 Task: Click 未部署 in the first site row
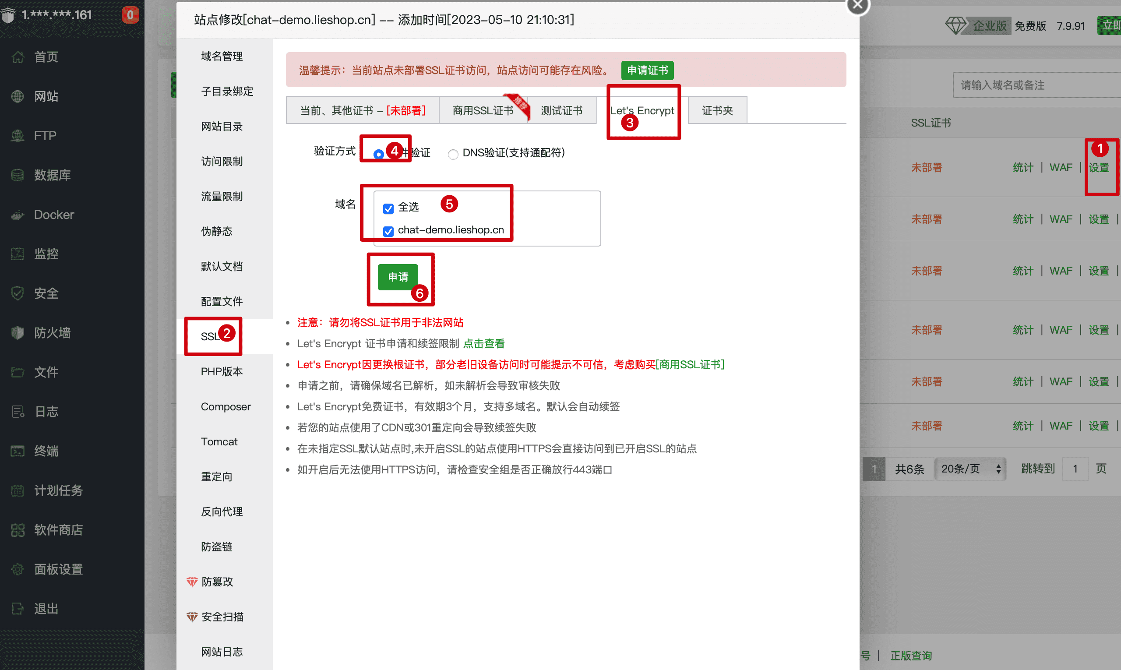927,167
